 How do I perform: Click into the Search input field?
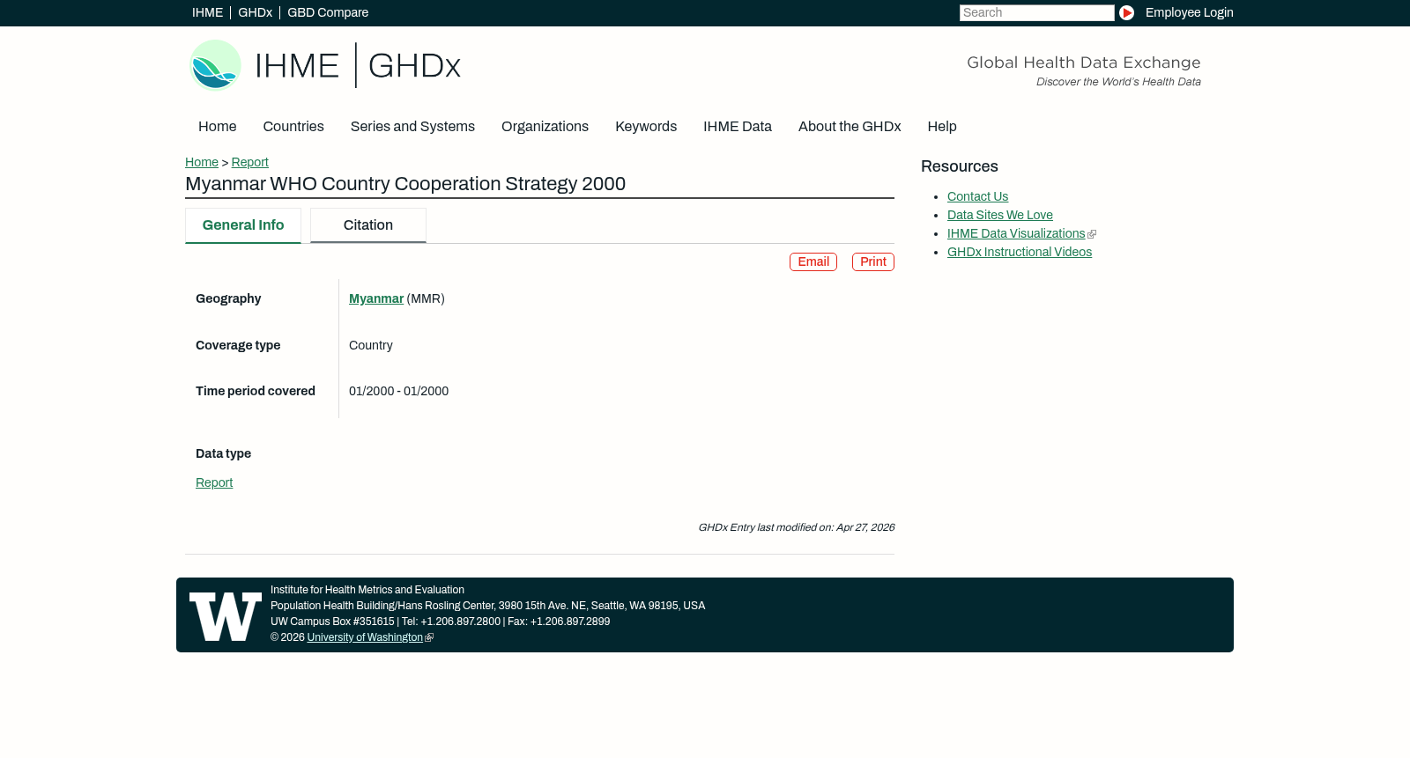coord(1036,13)
